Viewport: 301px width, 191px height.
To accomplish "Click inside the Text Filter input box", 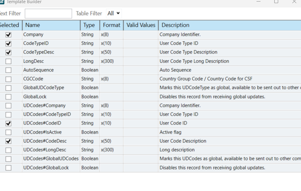I will [48, 14].
